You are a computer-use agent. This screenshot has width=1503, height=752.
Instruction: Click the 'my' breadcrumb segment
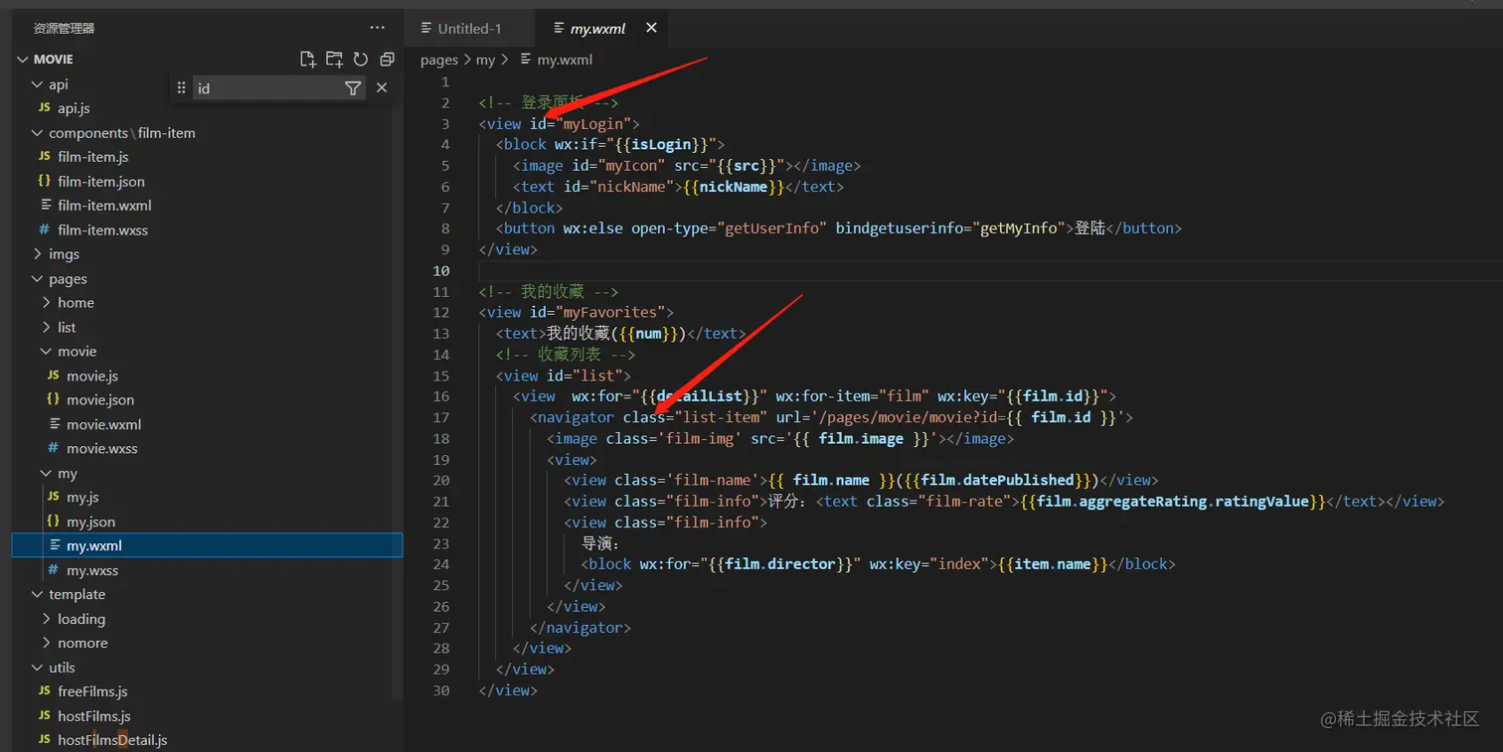click(x=485, y=60)
